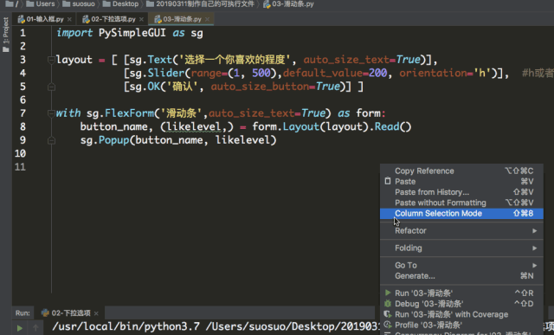
Task: Select Paste from History... menu entry
Action: (x=461, y=192)
